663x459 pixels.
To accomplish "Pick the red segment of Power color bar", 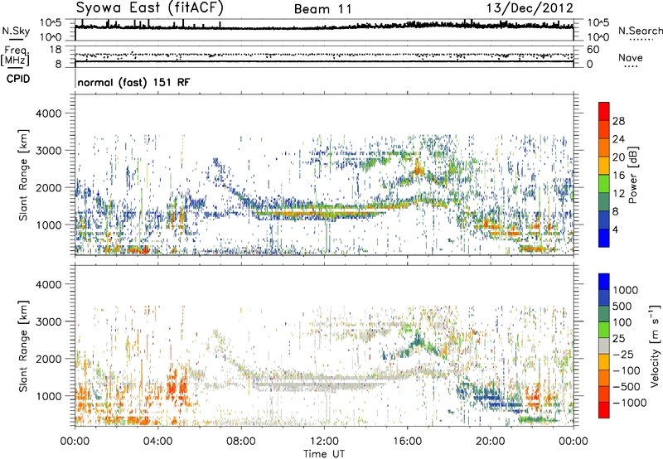I will (604, 112).
